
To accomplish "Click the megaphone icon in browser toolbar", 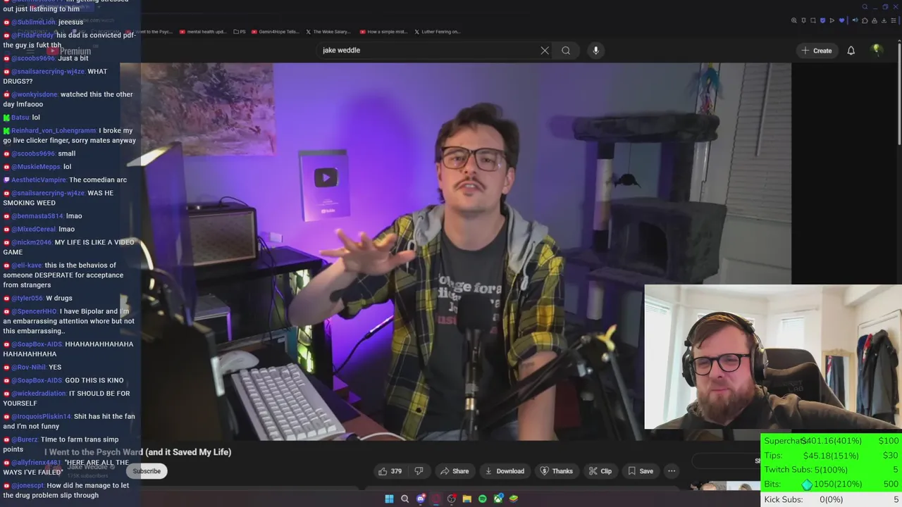I will pyautogui.click(x=855, y=20).
